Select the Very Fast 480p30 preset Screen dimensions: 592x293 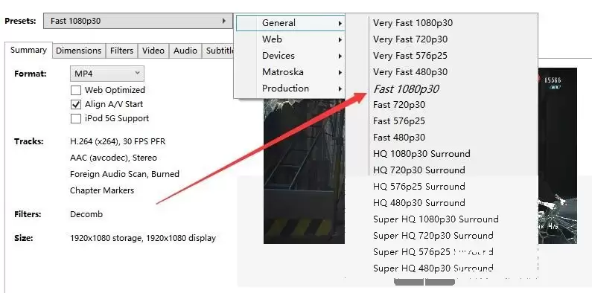[410, 72]
